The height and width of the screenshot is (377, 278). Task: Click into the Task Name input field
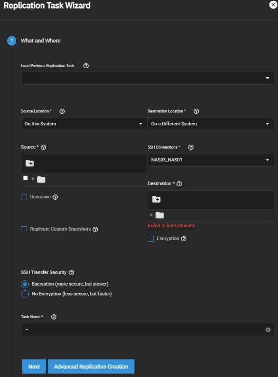(141, 330)
